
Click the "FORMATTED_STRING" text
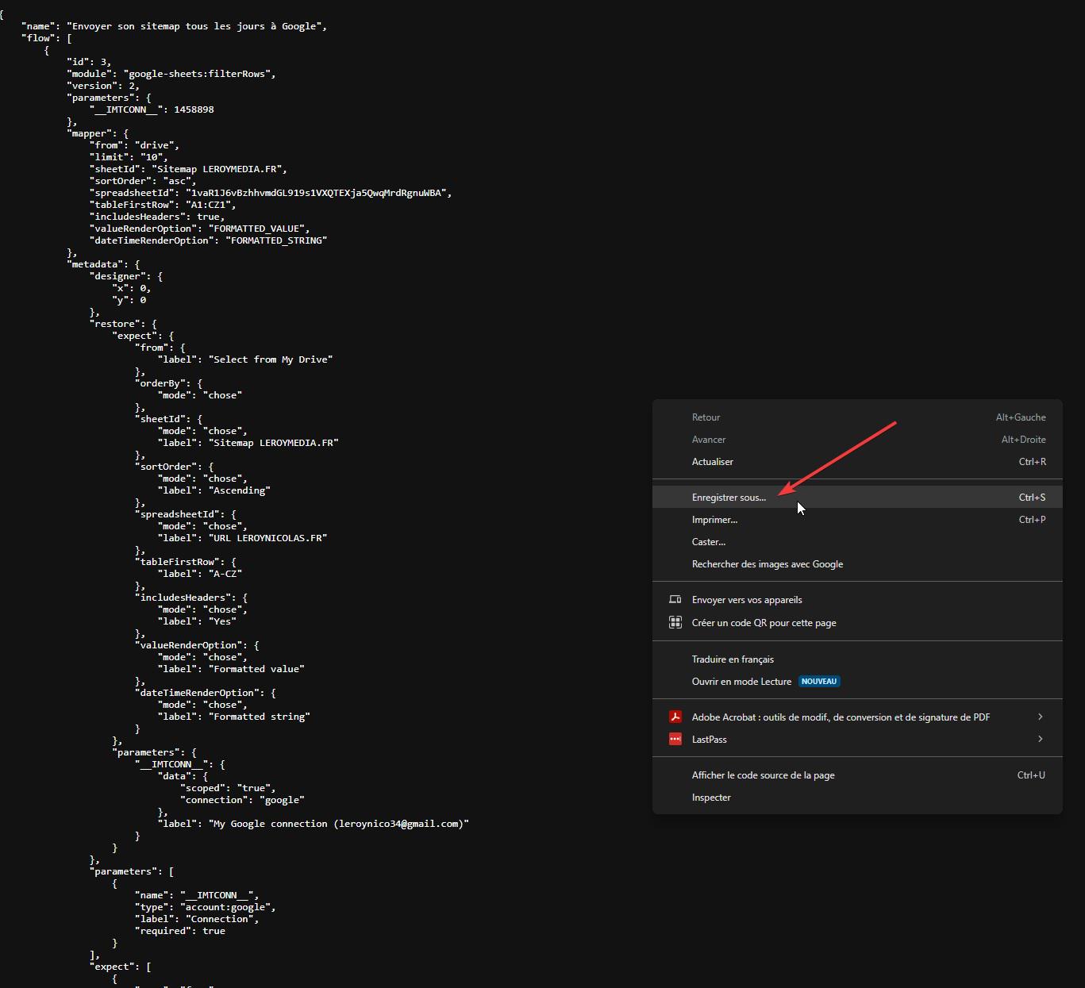click(x=276, y=240)
